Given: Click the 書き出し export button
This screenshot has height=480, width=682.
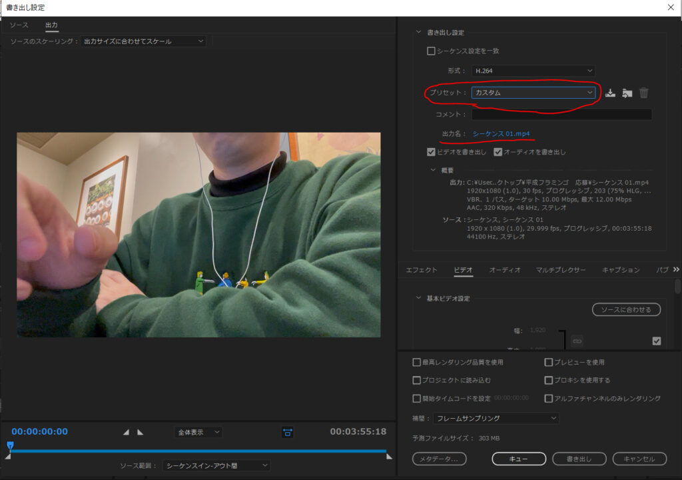Looking at the screenshot, I should coord(579,459).
